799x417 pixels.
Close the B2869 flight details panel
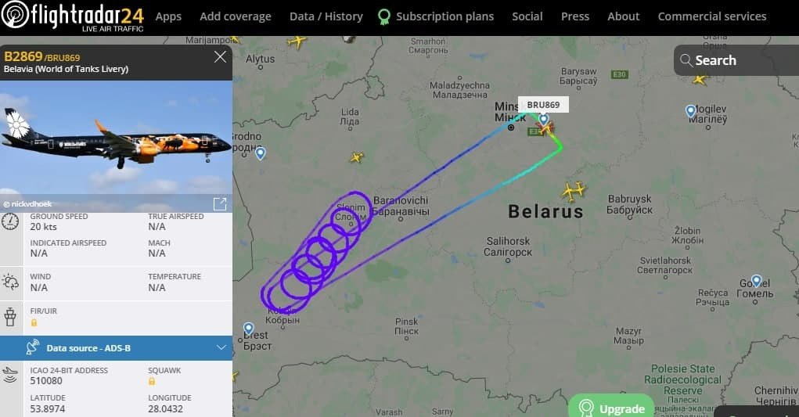click(x=220, y=56)
